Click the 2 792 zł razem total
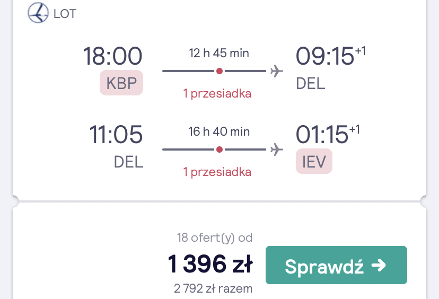 pyautogui.click(x=213, y=288)
